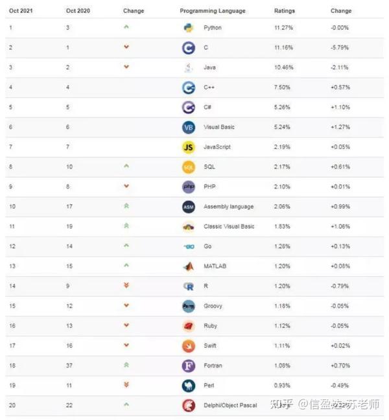
Task: Click the double down arrow for R
Action: coord(126,286)
